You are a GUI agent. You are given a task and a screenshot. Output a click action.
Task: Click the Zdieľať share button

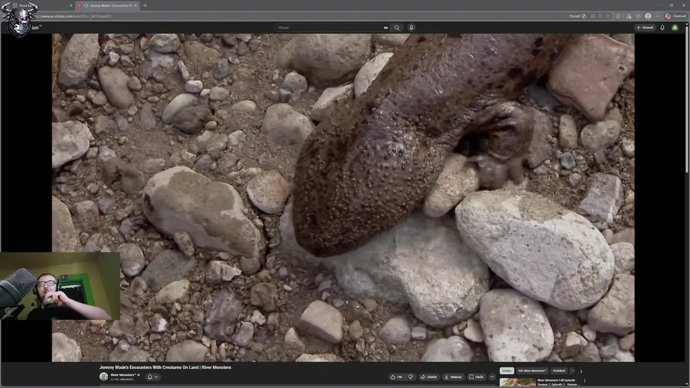click(429, 377)
